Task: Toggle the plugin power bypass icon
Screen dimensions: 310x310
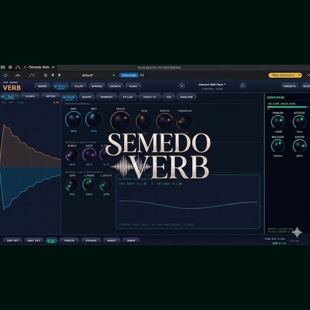Action: pos(6,75)
